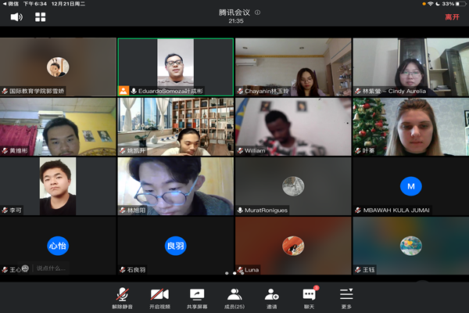The width and height of the screenshot is (469, 313).
Task: Unmute microphone with 解除静音 button
Action: pyautogui.click(x=122, y=297)
